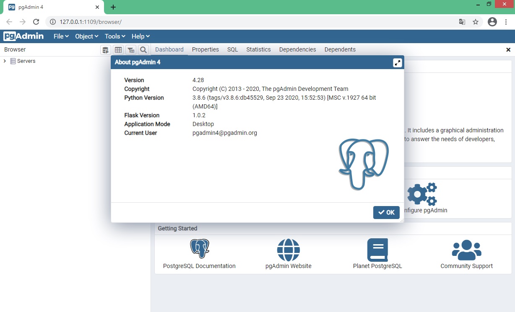Click the Desktop application mode value
This screenshot has width=515, height=312.
pos(203,124)
